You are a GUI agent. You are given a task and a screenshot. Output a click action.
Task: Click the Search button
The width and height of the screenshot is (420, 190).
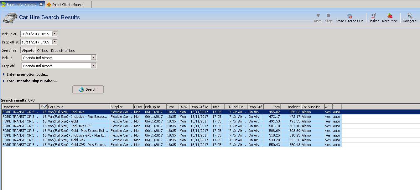[88, 89]
